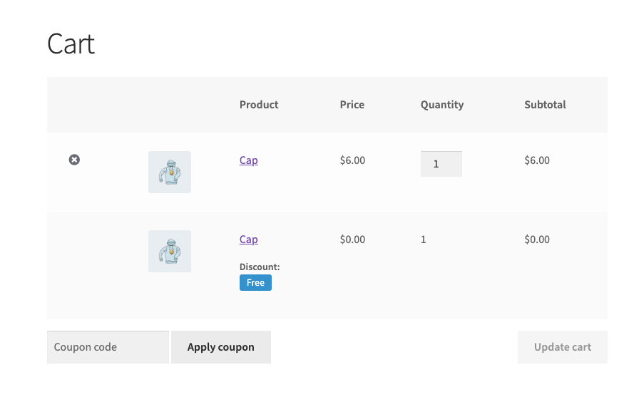Image resolution: width=629 pixels, height=402 pixels.
Task: Open the free Cap product thumbnail
Action: [170, 251]
